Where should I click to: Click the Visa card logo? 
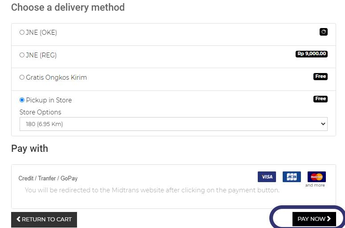click(x=267, y=177)
